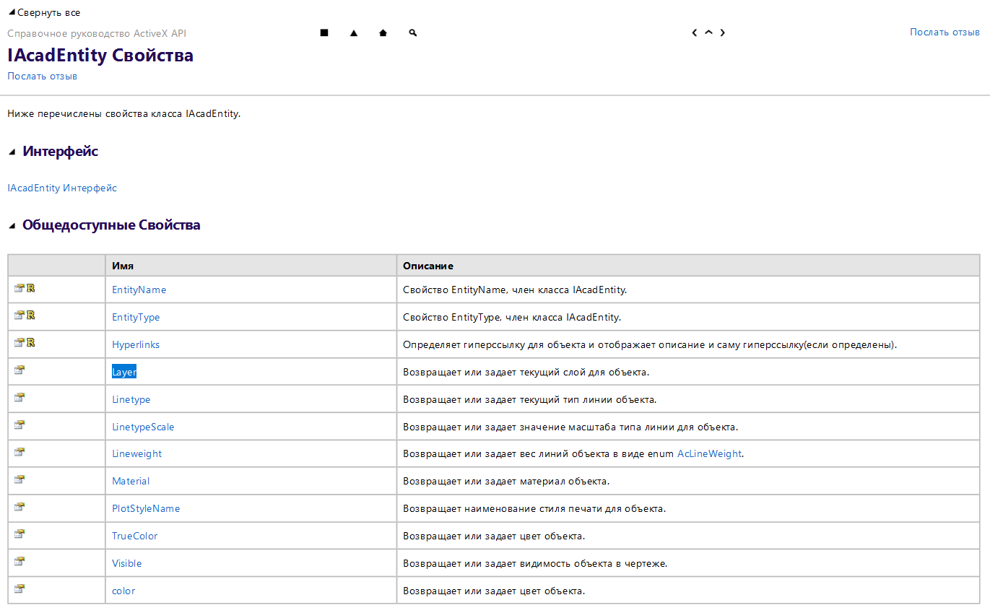Click Послать отзыв link under the title
This screenshot has height=613, width=990.
[42, 76]
